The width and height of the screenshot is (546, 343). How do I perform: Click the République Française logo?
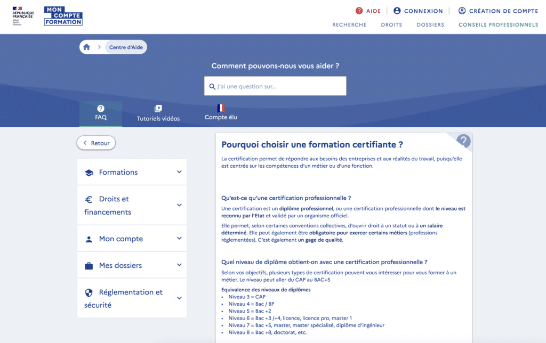tap(23, 16)
